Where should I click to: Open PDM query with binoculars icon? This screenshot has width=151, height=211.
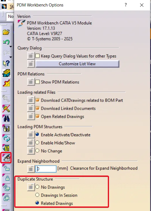coord(6,118)
